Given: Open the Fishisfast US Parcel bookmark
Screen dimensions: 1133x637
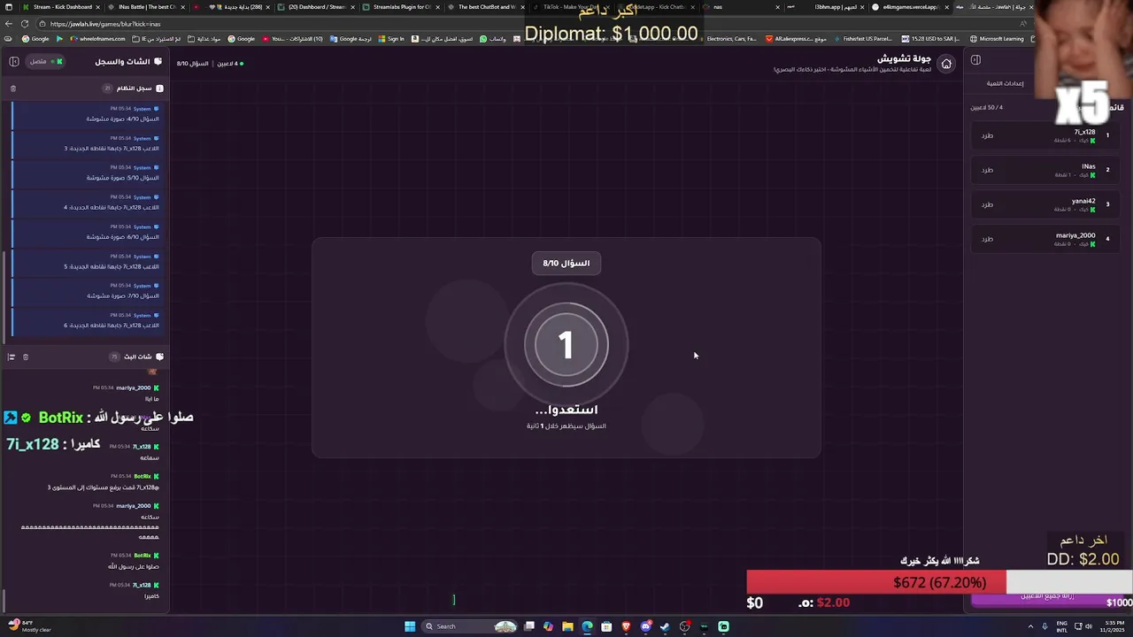Looking at the screenshot, I should point(862,39).
